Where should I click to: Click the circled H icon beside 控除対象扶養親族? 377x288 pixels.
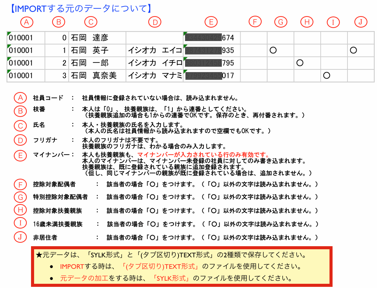[x=19, y=210]
